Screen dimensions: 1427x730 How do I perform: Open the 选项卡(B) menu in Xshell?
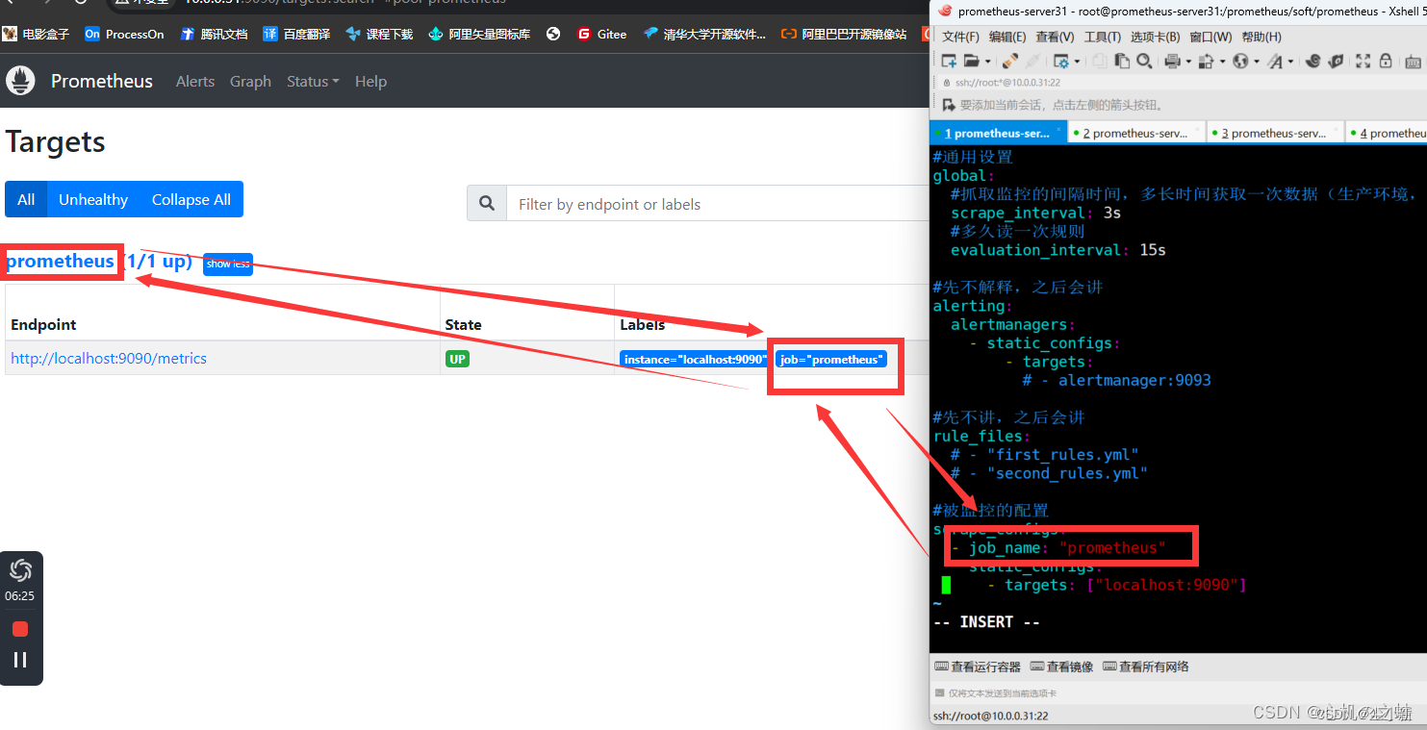point(1155,37)
